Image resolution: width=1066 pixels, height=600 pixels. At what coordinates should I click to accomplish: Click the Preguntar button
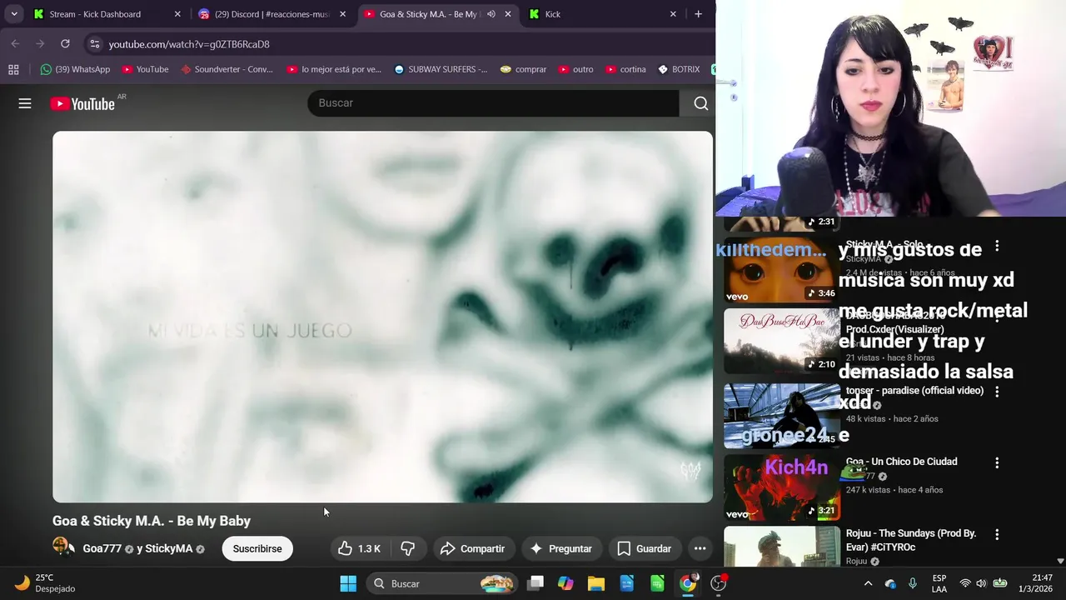[x=560, y=548]
